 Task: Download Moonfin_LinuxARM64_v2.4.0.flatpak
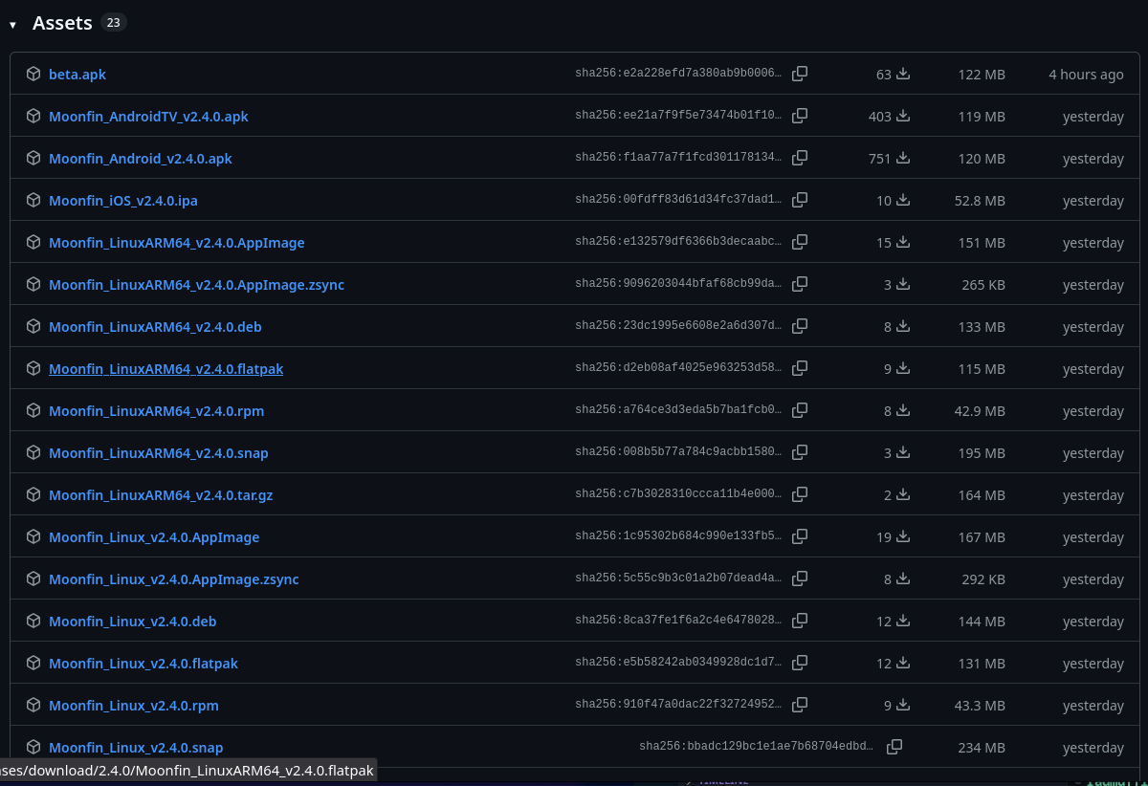point(166,369)
